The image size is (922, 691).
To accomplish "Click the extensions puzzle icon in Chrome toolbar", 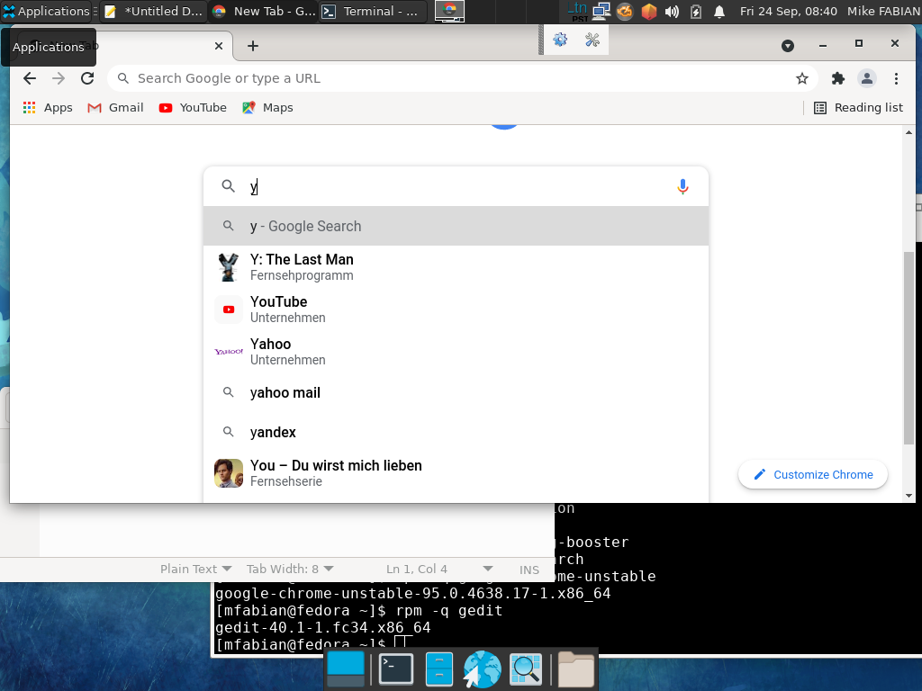I will [x=837, y=78].
